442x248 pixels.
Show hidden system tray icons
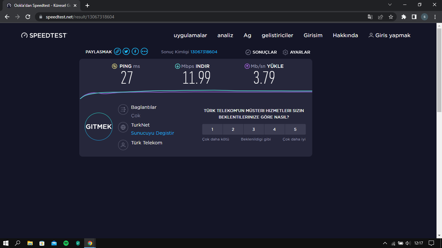[385, 243]
